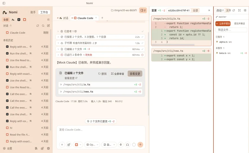249x153 pixels.
Task: Click the /tmp/e35-ws-86IXf1 workspace folder path
Action: tap(124, 10)
